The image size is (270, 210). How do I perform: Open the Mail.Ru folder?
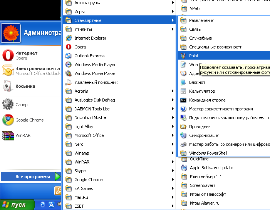click(119, 197)
